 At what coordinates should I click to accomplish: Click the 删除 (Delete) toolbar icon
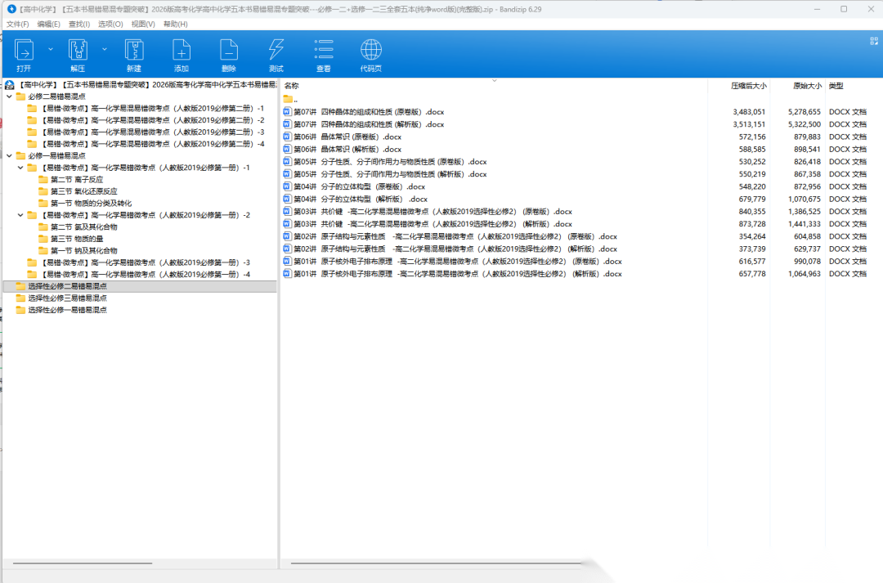[x=228, y=51]
